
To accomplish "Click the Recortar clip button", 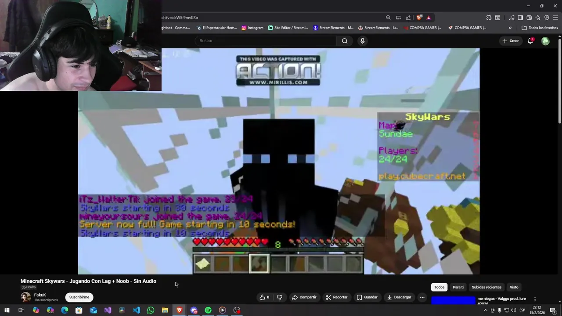I will 336,297.
